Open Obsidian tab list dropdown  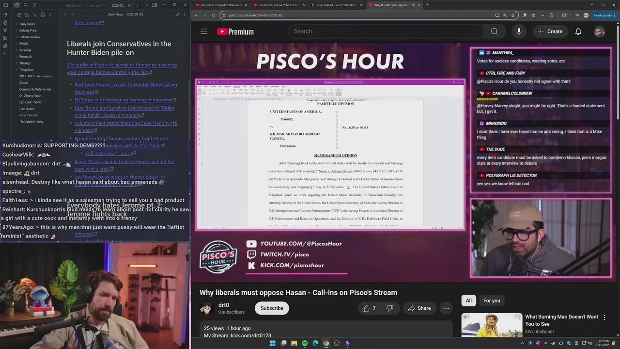click(x=146, y=5)
